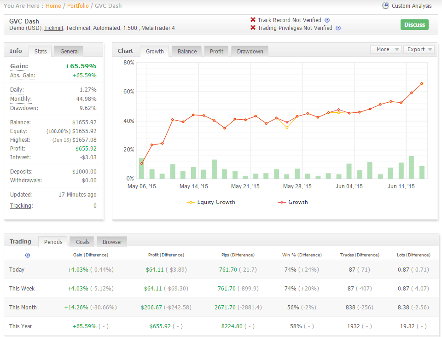Click the red X next to Trading Privileges
Screen dimensions: 442x337
253,28
